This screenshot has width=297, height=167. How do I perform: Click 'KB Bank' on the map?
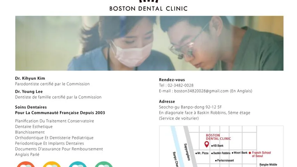point(218,146)
